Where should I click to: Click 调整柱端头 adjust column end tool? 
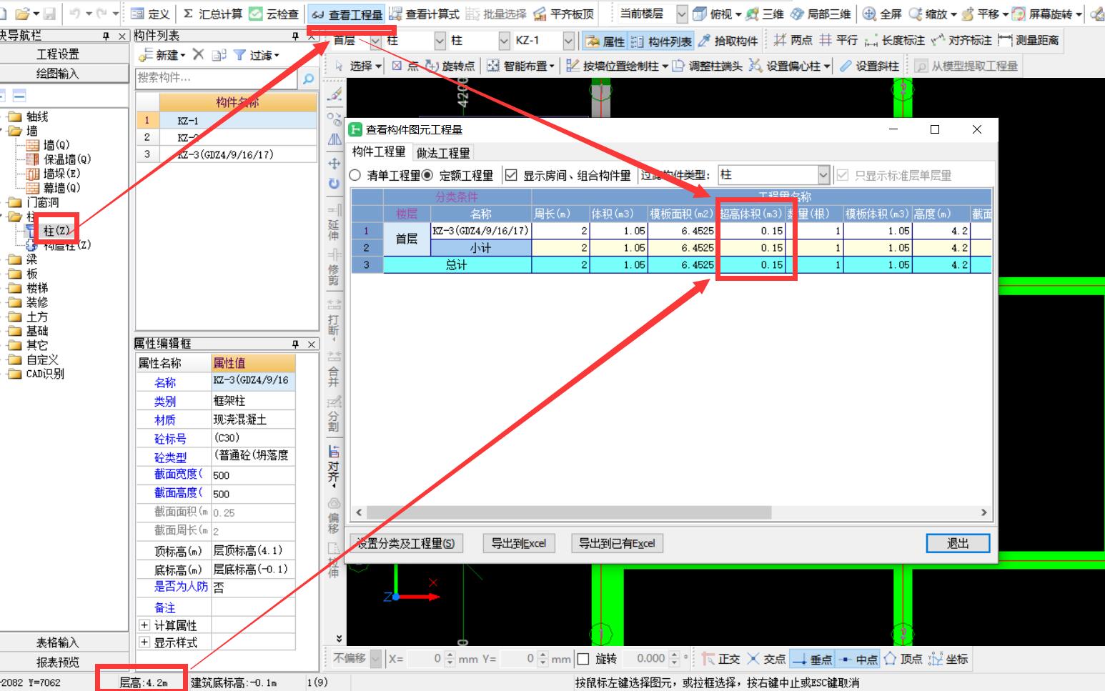point(707,66)
